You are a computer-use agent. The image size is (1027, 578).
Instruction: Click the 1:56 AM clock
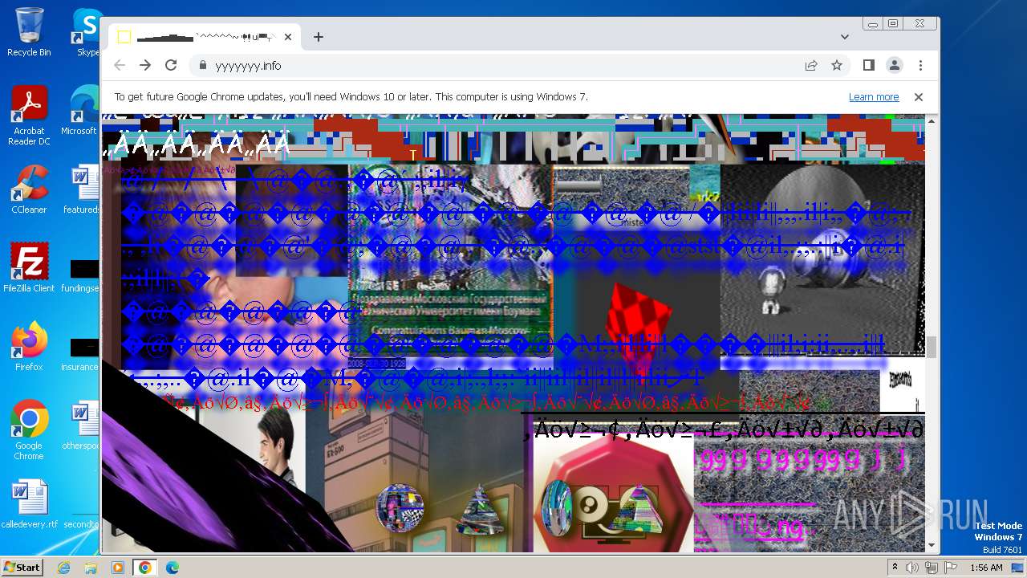(x=986, y=568)
